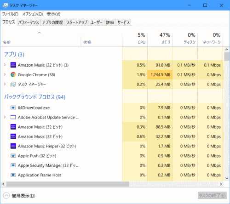Switch to the スタートアップ tab

coord(77,23)
